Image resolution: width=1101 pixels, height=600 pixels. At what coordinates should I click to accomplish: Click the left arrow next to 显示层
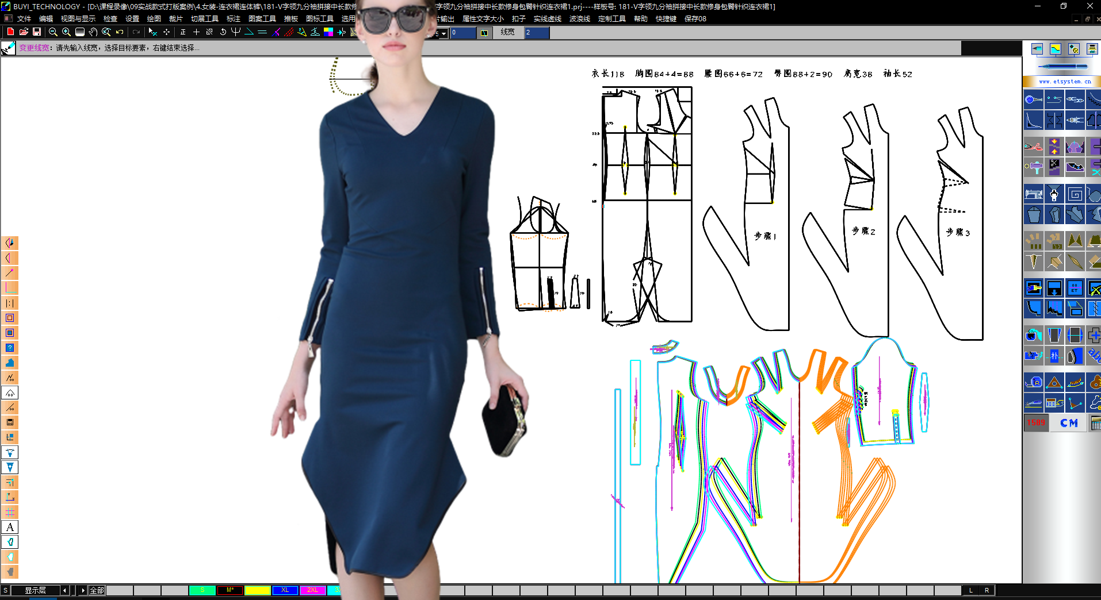64,590
